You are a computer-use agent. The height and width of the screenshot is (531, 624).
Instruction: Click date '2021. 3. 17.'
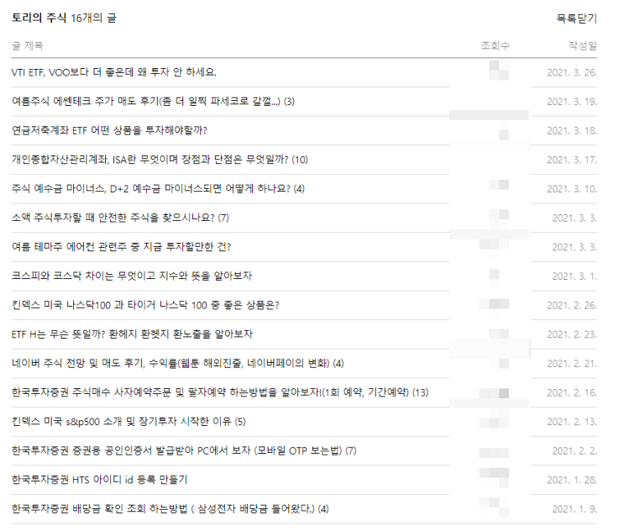[572, 160]
